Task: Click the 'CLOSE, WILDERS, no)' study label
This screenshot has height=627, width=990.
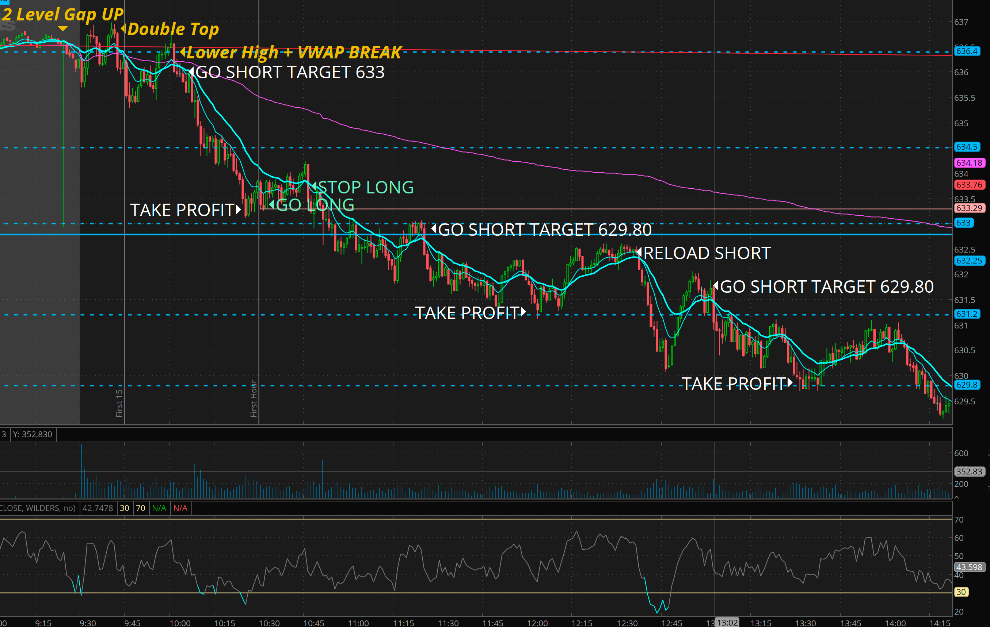Action: coord(38,508)
